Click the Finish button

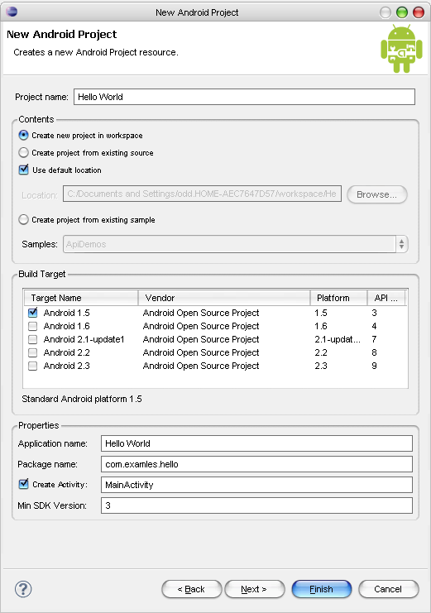[x=322, y=589]
